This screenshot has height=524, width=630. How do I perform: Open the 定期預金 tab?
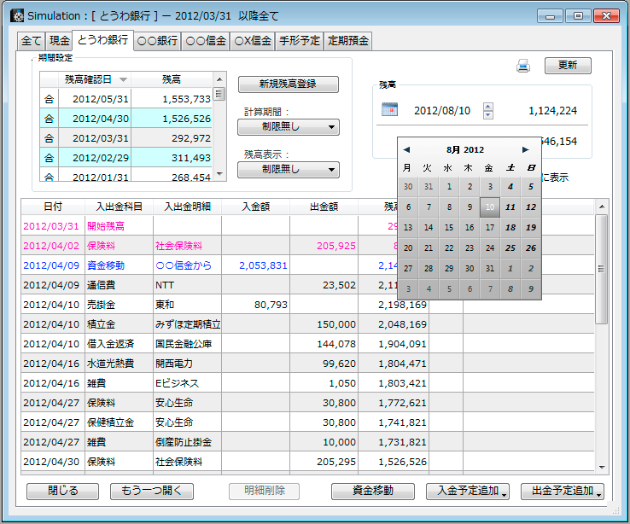pos(349,41)
